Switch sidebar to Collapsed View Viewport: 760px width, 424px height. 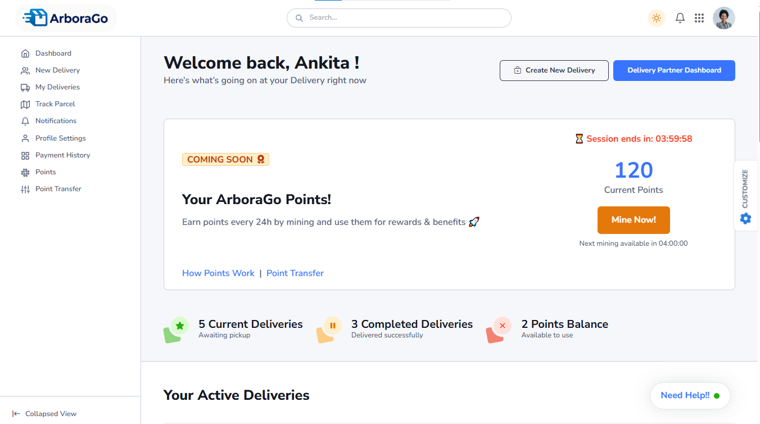(x=45, y=414)
